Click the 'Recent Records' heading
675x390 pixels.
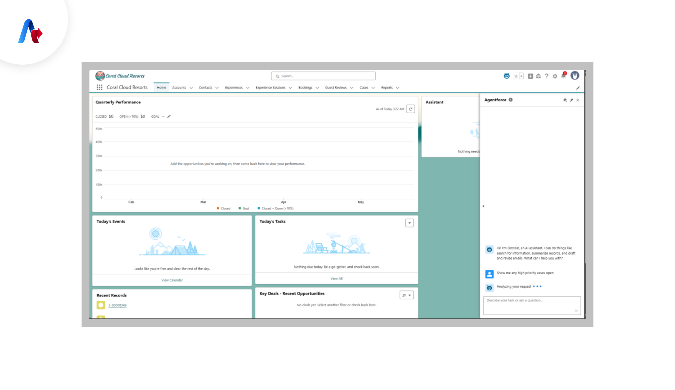pos(112,295)
